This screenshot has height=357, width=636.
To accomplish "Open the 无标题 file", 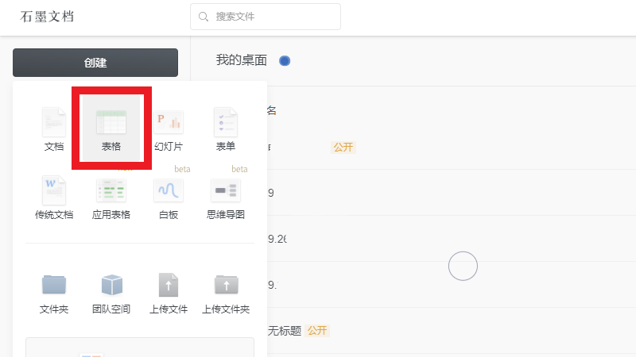I will point(285,331).
